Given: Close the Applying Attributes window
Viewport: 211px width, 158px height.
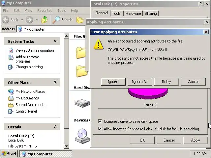Looking at the screenshot, I should pos(207,22).
